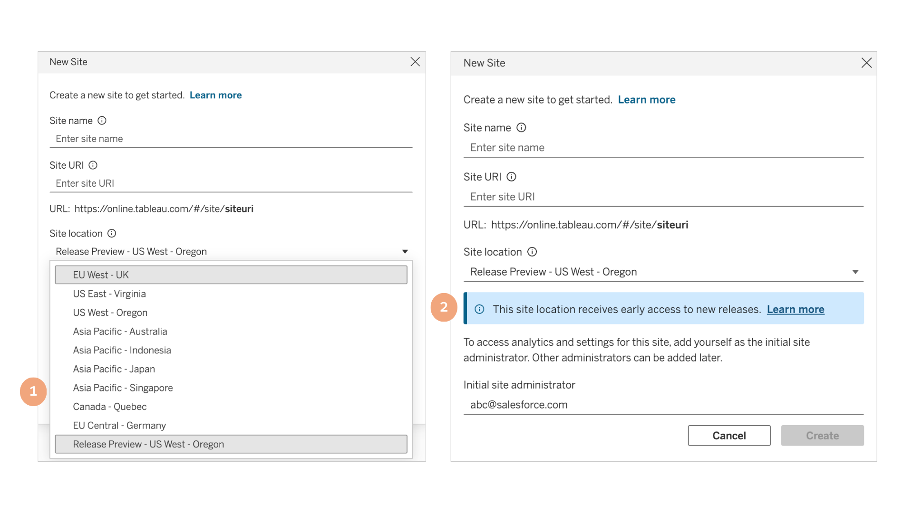Collapse the open Site location dropdown arrow

tap(405, 252)
